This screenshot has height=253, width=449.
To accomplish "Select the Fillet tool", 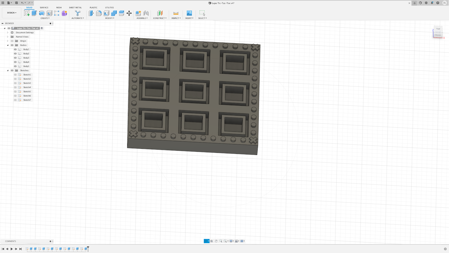I will tap(99, 13).
